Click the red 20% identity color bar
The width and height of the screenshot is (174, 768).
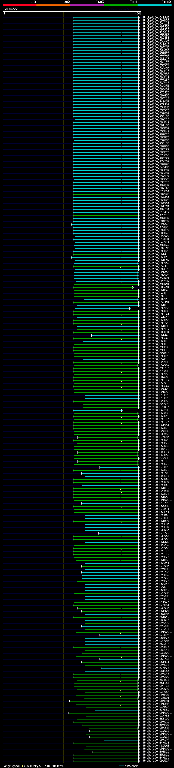(20, 5)
